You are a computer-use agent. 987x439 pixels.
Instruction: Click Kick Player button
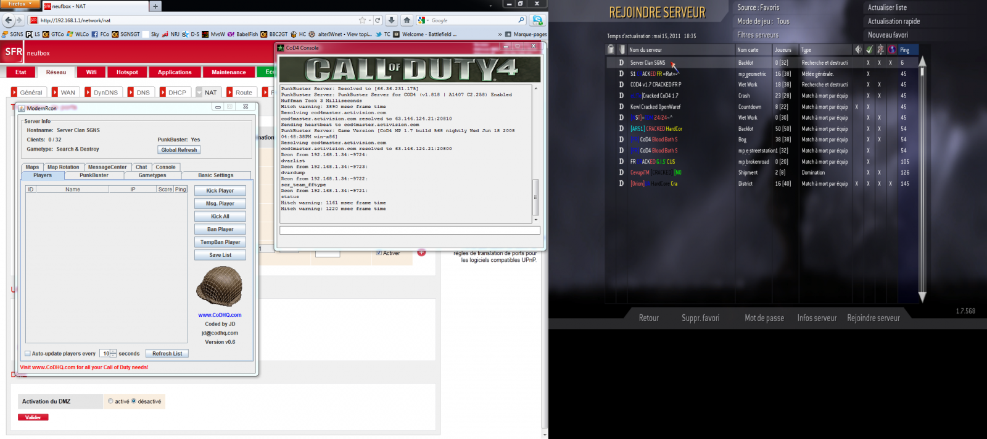coord(220,191)
